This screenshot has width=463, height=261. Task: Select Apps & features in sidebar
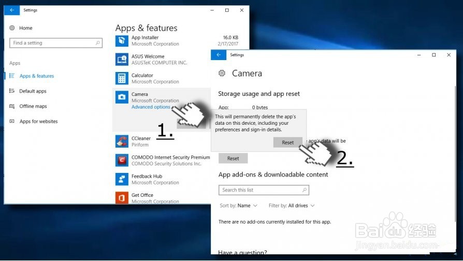tap(37, 76)
